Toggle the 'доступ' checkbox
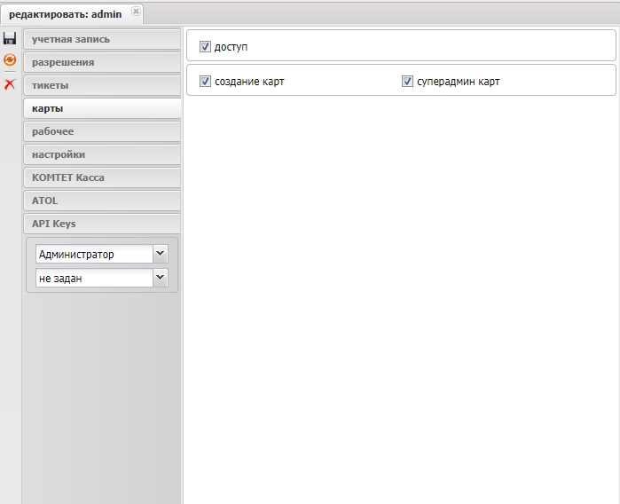 206,46
